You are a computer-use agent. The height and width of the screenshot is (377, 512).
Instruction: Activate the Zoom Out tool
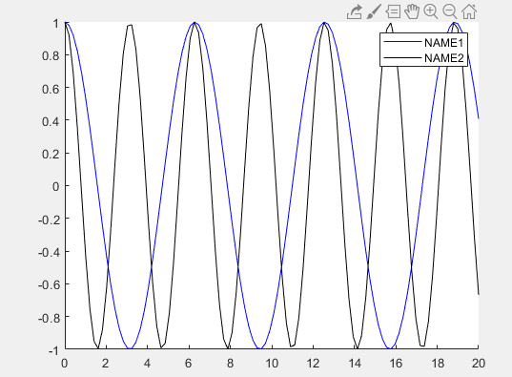pyautogui.click(x=450, y=11)
